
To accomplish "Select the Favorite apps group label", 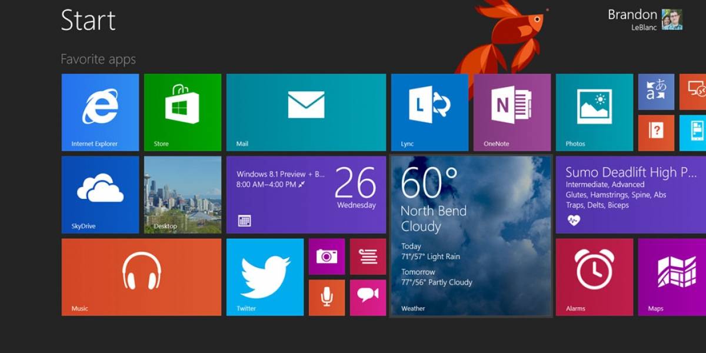I will tap(98, 59).
